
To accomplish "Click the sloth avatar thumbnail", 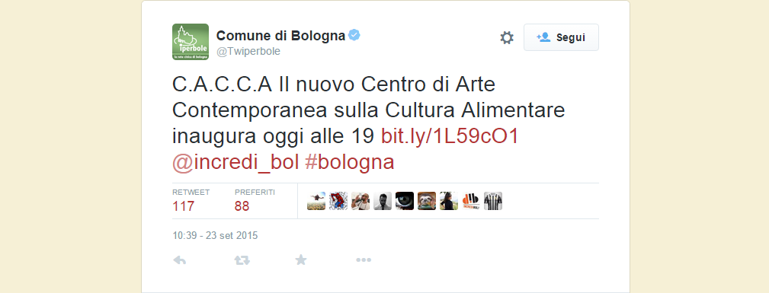I will pyautogui.click(x=427, y=201).
